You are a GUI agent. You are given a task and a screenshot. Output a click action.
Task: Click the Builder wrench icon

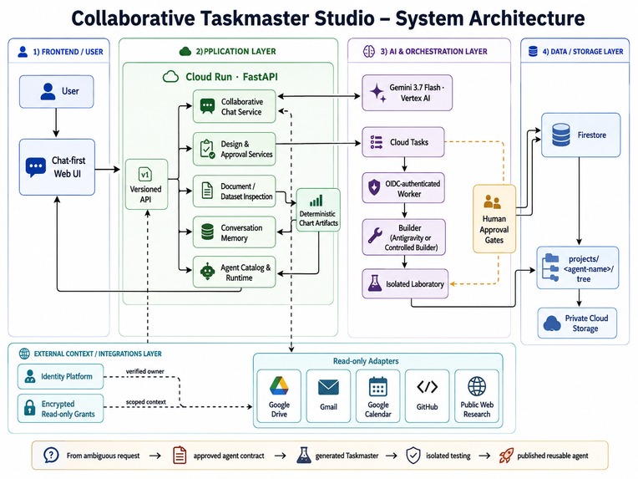coord(375,236)
